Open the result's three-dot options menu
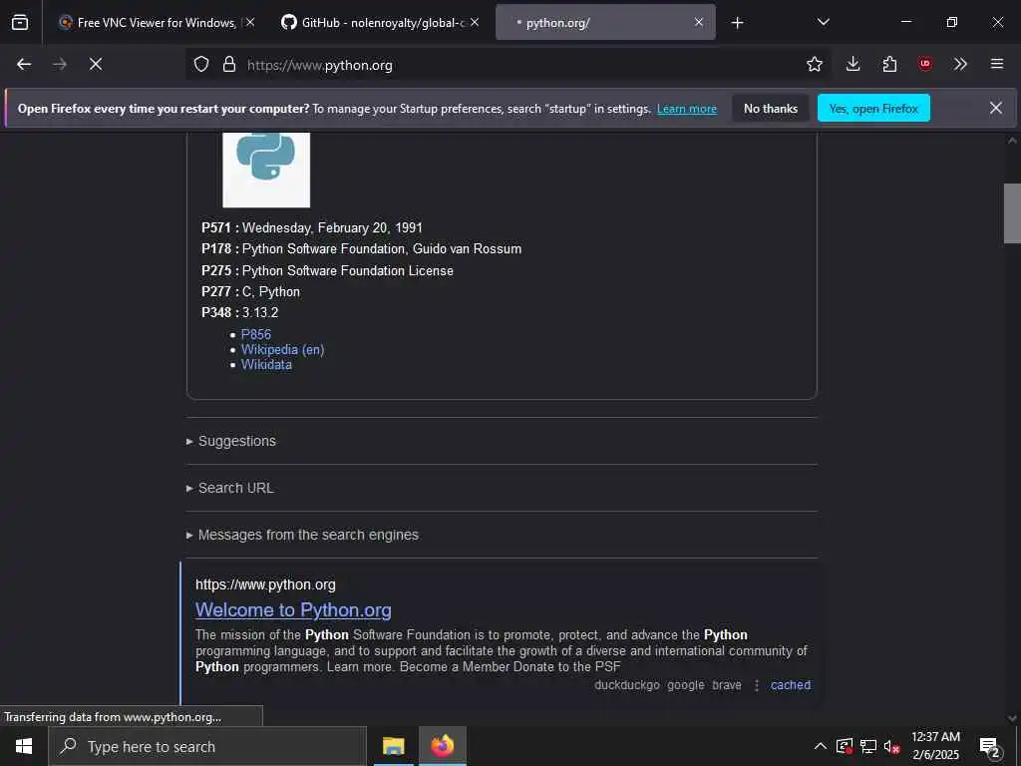1021x766 pixels. pos(756,685)
